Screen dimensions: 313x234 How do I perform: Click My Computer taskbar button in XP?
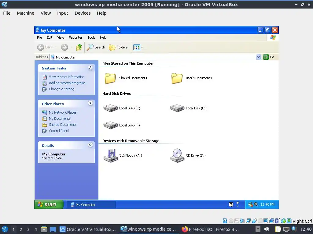(91, 205)
